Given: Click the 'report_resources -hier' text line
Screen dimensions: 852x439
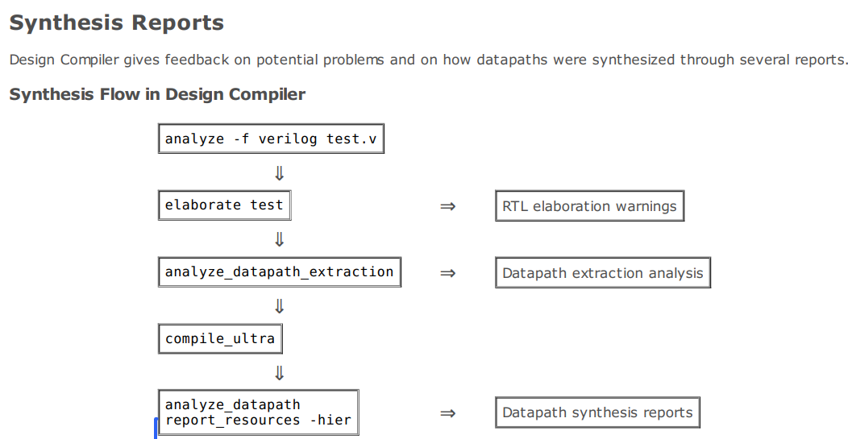Looking at the screenshot, I should click(259, 420).
